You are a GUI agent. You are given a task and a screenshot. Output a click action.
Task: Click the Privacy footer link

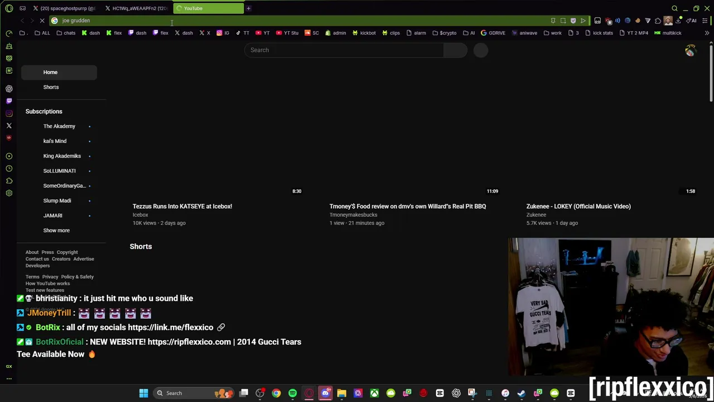click(50, 277)
